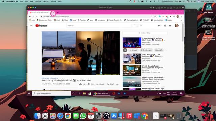Viewport: 216px width, 121px height.
Task: Open Oceans Hillsong instrumental thumbnail
Action: point(132,82)
